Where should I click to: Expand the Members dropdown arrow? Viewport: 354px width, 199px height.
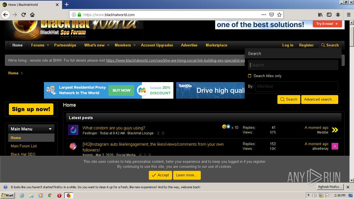click(134, 45)
